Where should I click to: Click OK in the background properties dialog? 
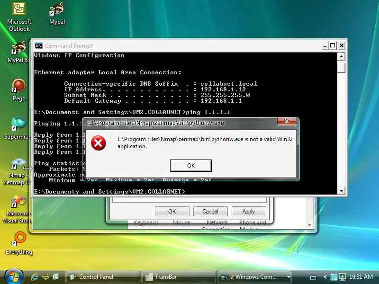[172, 212]
